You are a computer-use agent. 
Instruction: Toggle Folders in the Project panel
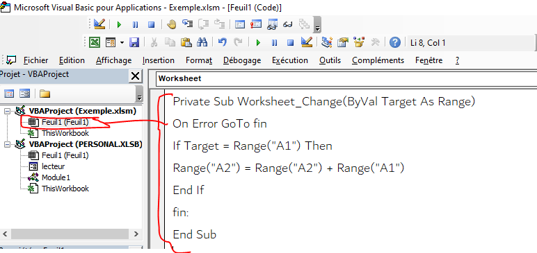45,94
